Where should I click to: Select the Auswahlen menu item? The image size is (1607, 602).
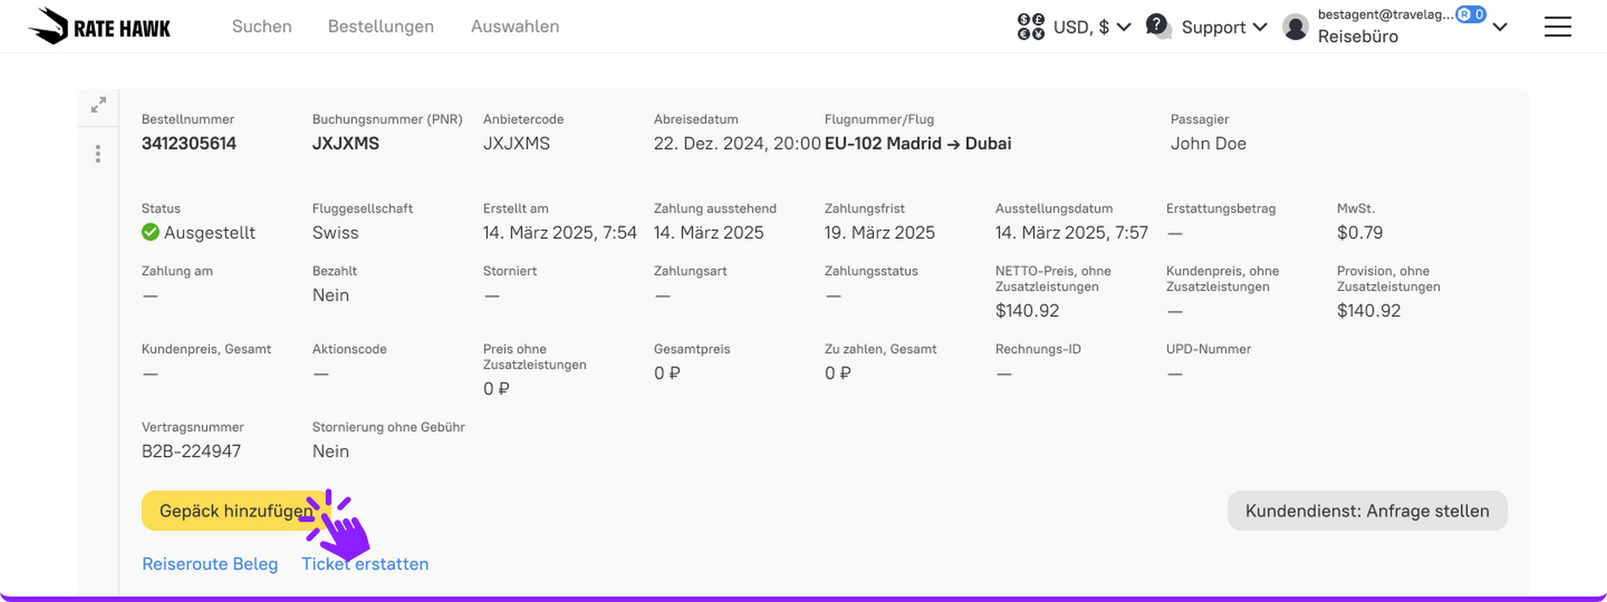[x=515, y=26]
